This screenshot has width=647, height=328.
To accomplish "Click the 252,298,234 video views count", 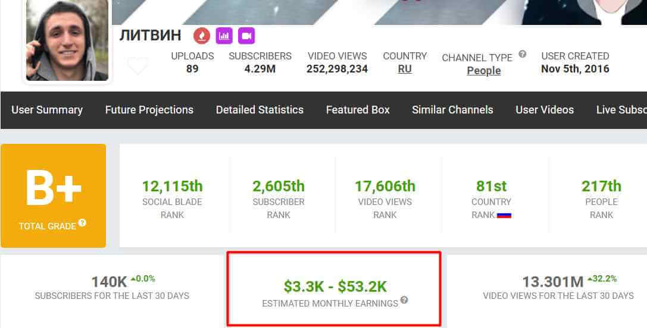I will click(337, 69).
